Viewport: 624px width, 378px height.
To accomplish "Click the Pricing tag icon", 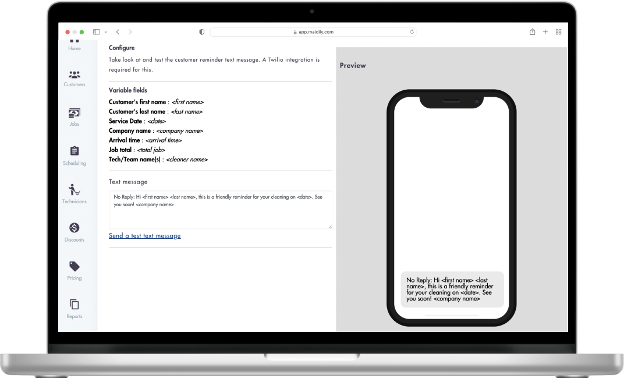I will (x=75, y=266).
